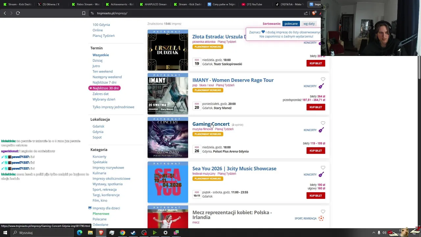Click Tylko imprezy jednodniowe filter
The height and width of the screenshot is (237, 421).
pos(113,107)
